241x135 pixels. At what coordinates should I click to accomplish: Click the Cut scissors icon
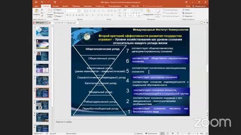coord(42,10)
